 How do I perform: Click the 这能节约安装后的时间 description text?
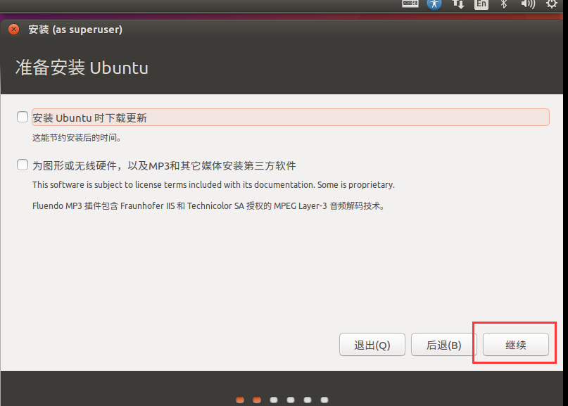coord(77,138)
